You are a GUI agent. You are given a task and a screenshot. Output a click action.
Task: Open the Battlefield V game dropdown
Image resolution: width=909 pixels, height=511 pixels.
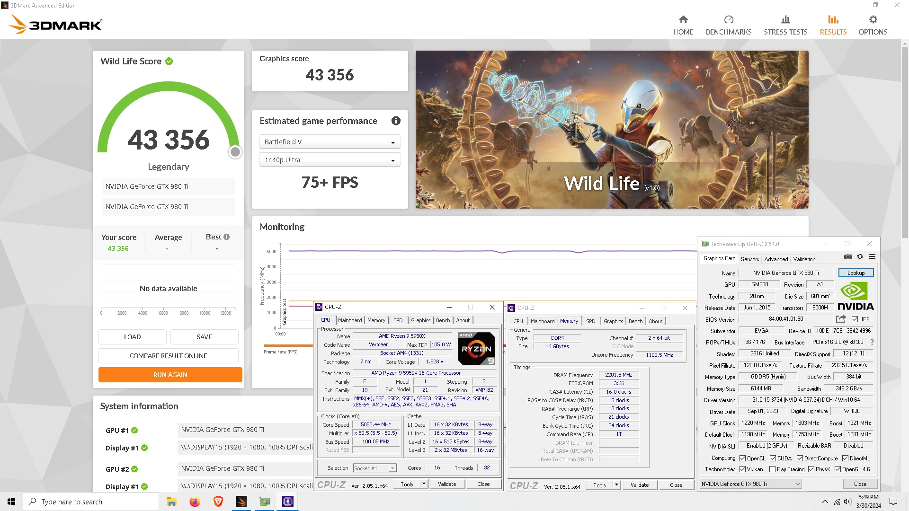[x=330, y=142]
